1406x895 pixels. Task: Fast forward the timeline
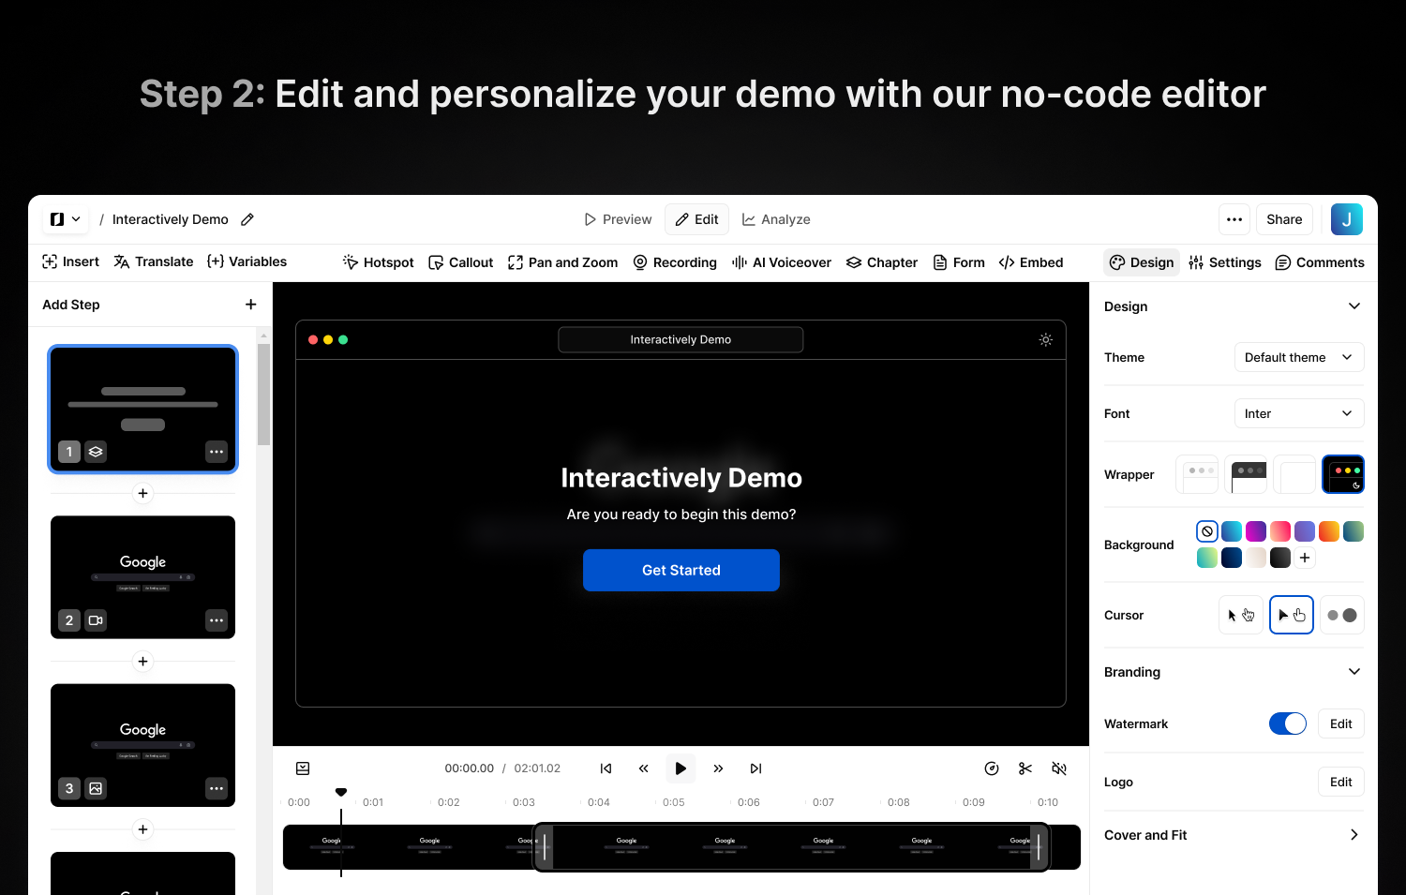point(718,768)
